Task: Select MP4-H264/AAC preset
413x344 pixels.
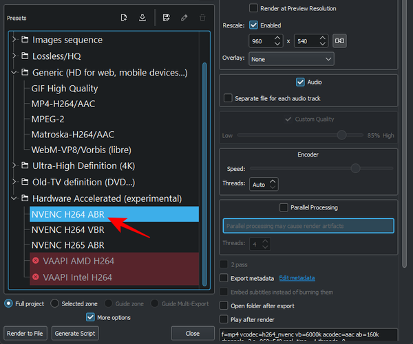Action: 63,104
